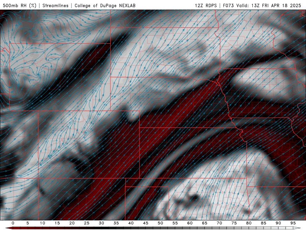Image resolution: width=306 pixels, height=230 pixels.
Task: Click the colorbar label '35'
Action: (116, 223)
